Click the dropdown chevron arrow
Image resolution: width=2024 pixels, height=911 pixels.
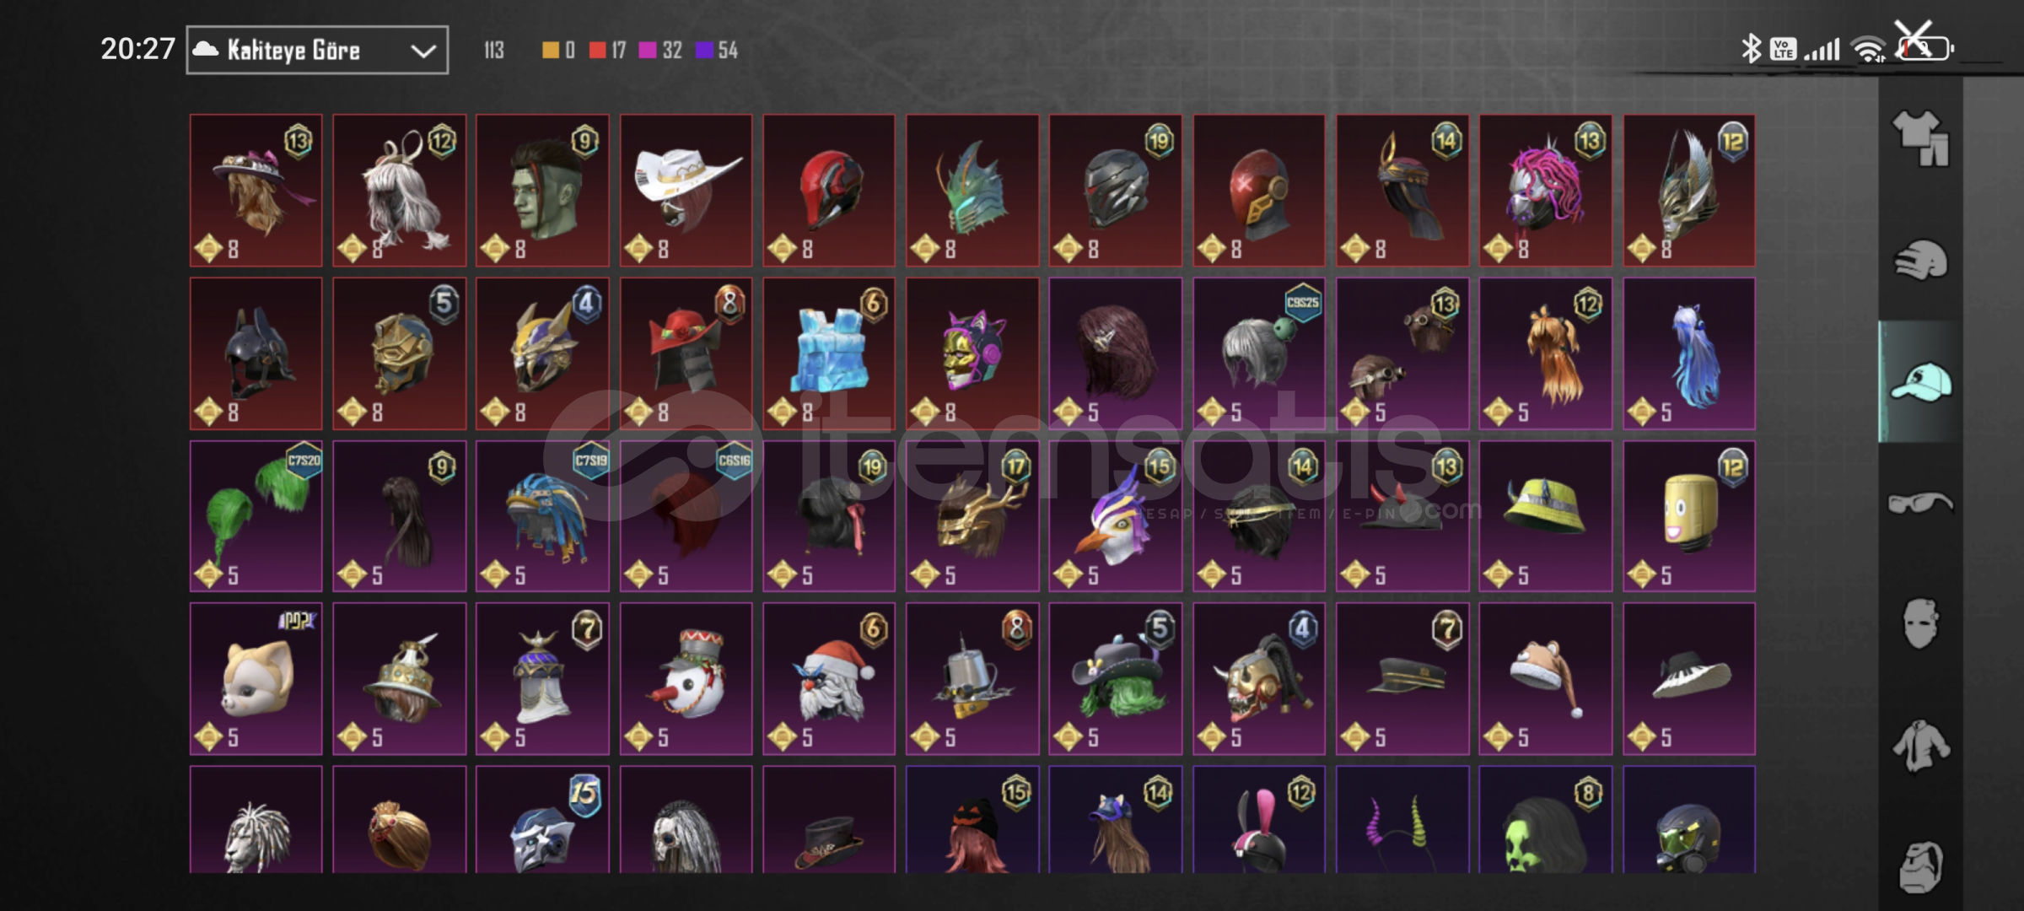[423, 51]
